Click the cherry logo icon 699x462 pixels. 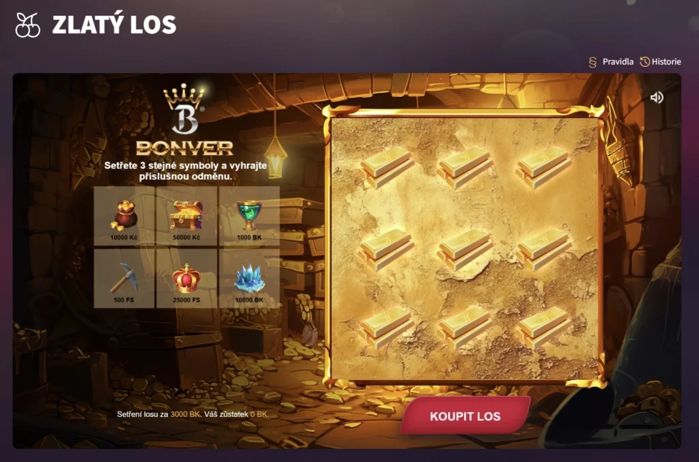pyautogui.click(x=27, y=25)
